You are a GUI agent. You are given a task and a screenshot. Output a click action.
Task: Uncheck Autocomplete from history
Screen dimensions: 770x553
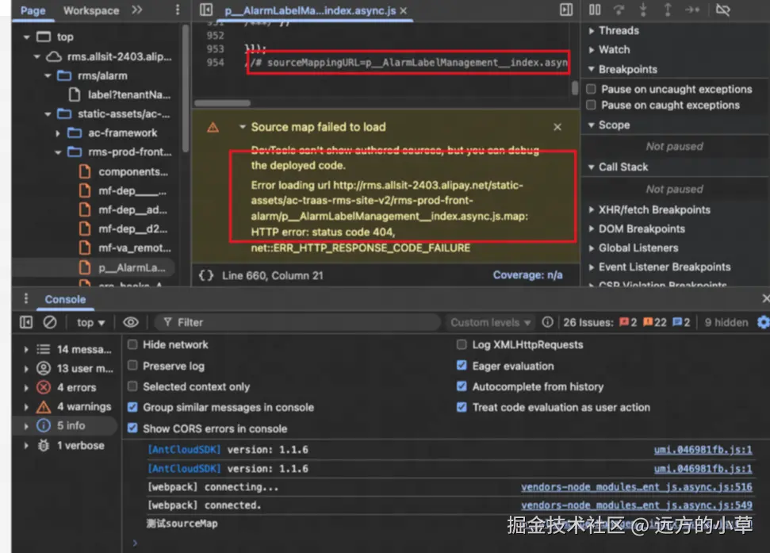[462, 386]
